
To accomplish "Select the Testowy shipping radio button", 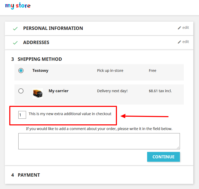I will (x=21, y=71).
